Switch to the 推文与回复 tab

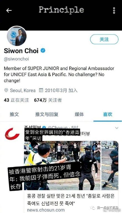(x=47, y=114)
